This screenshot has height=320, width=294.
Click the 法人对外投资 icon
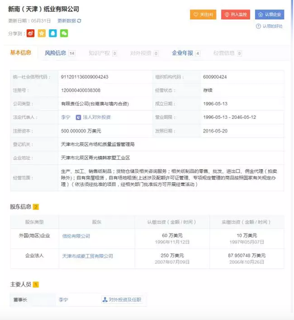(x=78, y=118)
